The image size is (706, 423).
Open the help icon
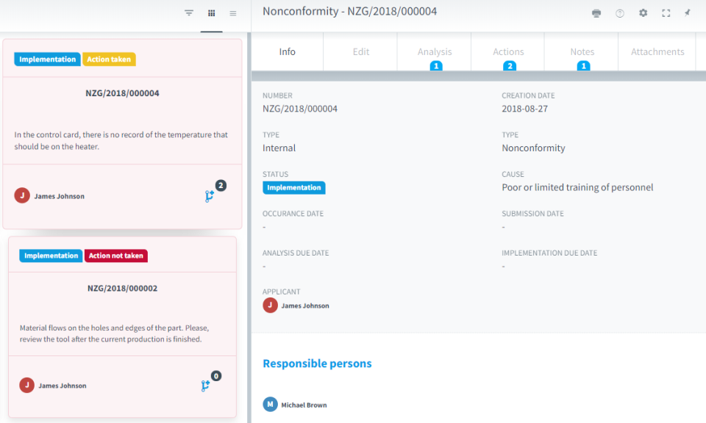coord(620,13)
